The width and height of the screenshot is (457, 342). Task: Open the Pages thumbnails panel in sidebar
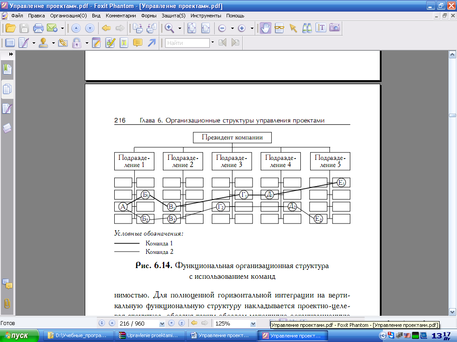[7, 89]
